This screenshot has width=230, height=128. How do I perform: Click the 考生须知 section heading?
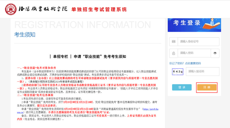(25, 35)
